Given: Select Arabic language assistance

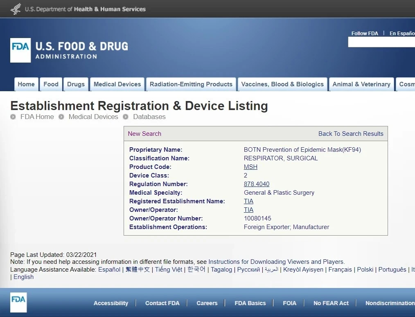Looking at the screenshot, I should pos(271,270).
